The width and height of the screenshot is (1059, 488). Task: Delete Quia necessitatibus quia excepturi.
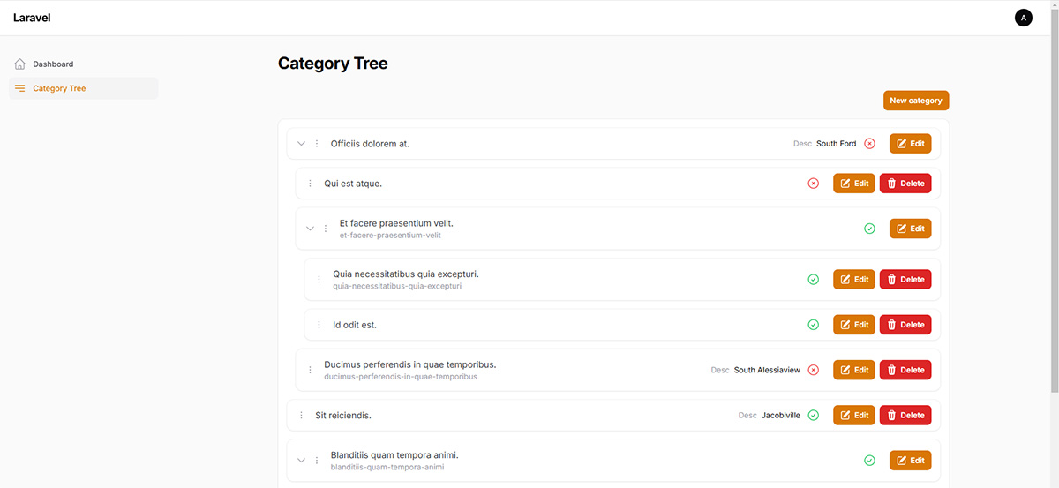click(x=905, y=280)
